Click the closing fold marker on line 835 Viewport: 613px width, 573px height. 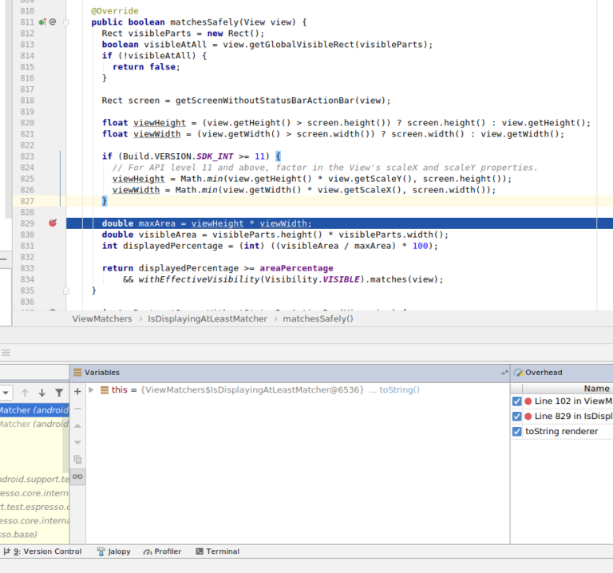[66, 290]
